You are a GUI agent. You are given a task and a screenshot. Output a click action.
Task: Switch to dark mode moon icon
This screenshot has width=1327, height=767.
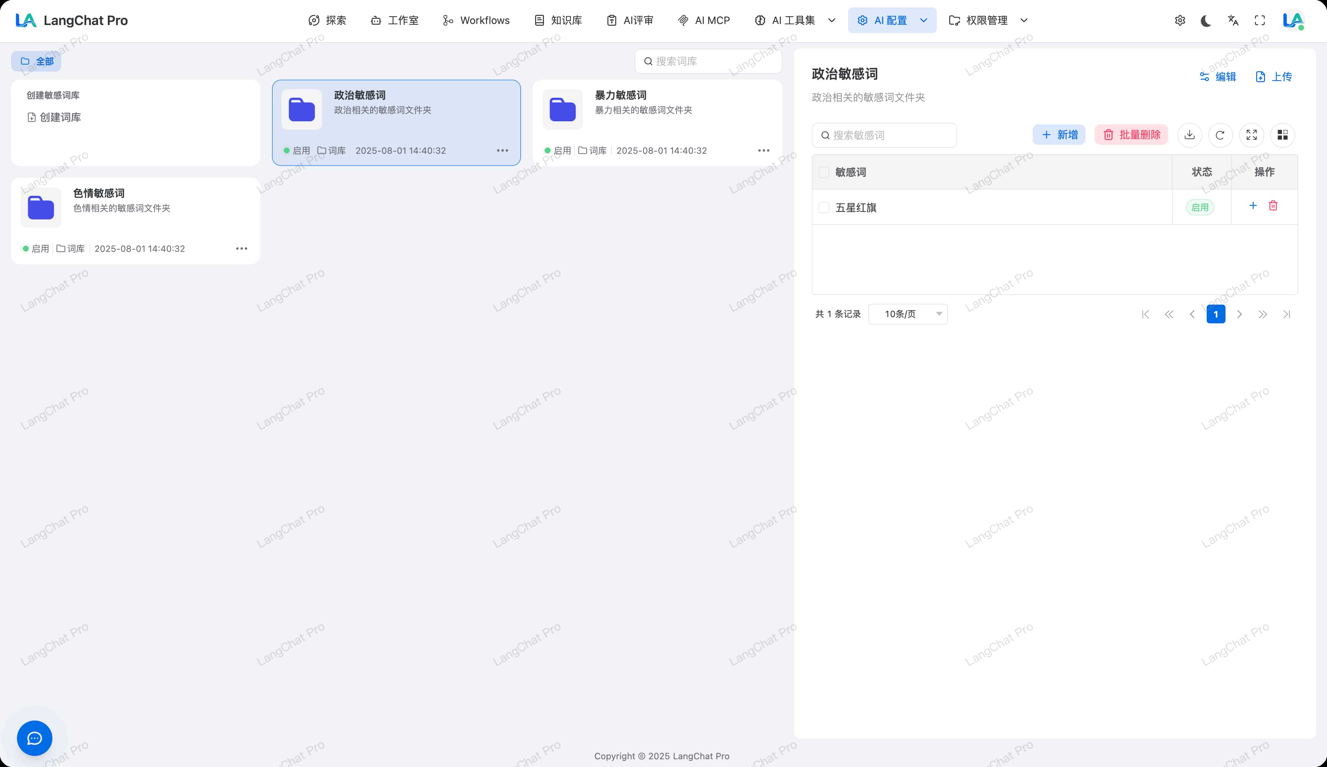pos(1205,21)
